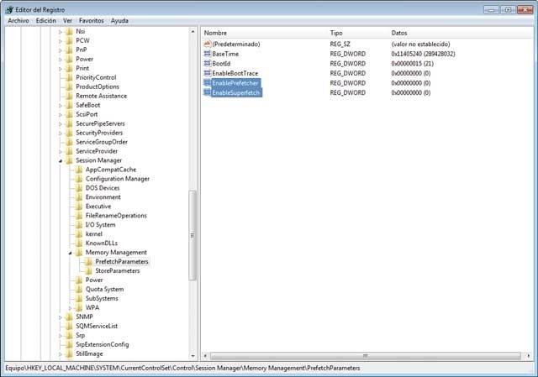This screenshot has width=538, height=377.
Task: Click the horizontal scrollbar right arrow
Action: (x=528, y=356)
